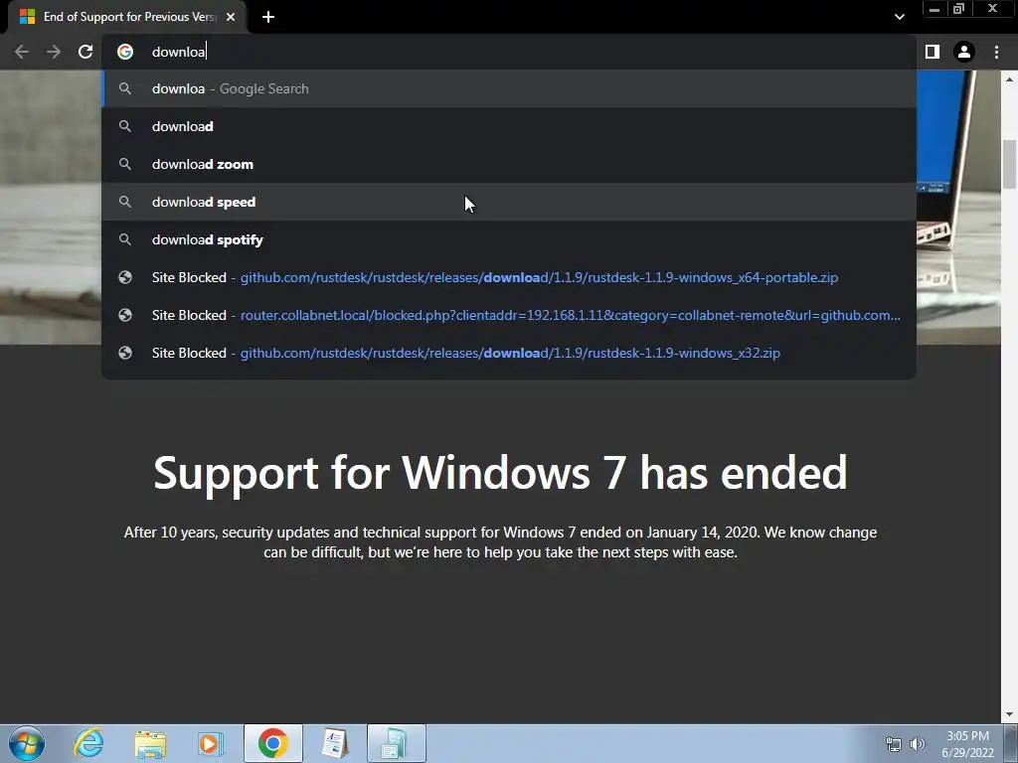Select the End of Support for Previous Versions tab
The height and width of the screenshot is (763, 1018).
pos(127,17)
